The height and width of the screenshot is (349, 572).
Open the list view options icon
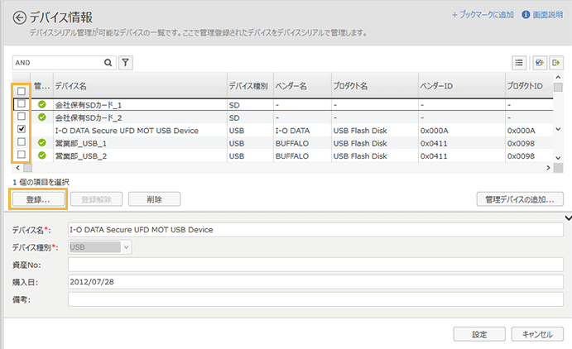click(519, 63)
